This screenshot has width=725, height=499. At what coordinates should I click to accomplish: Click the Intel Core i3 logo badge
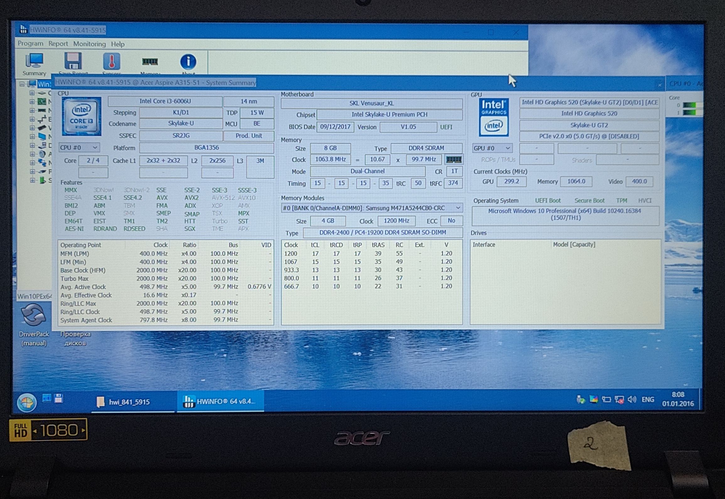[x=82, y=116]
